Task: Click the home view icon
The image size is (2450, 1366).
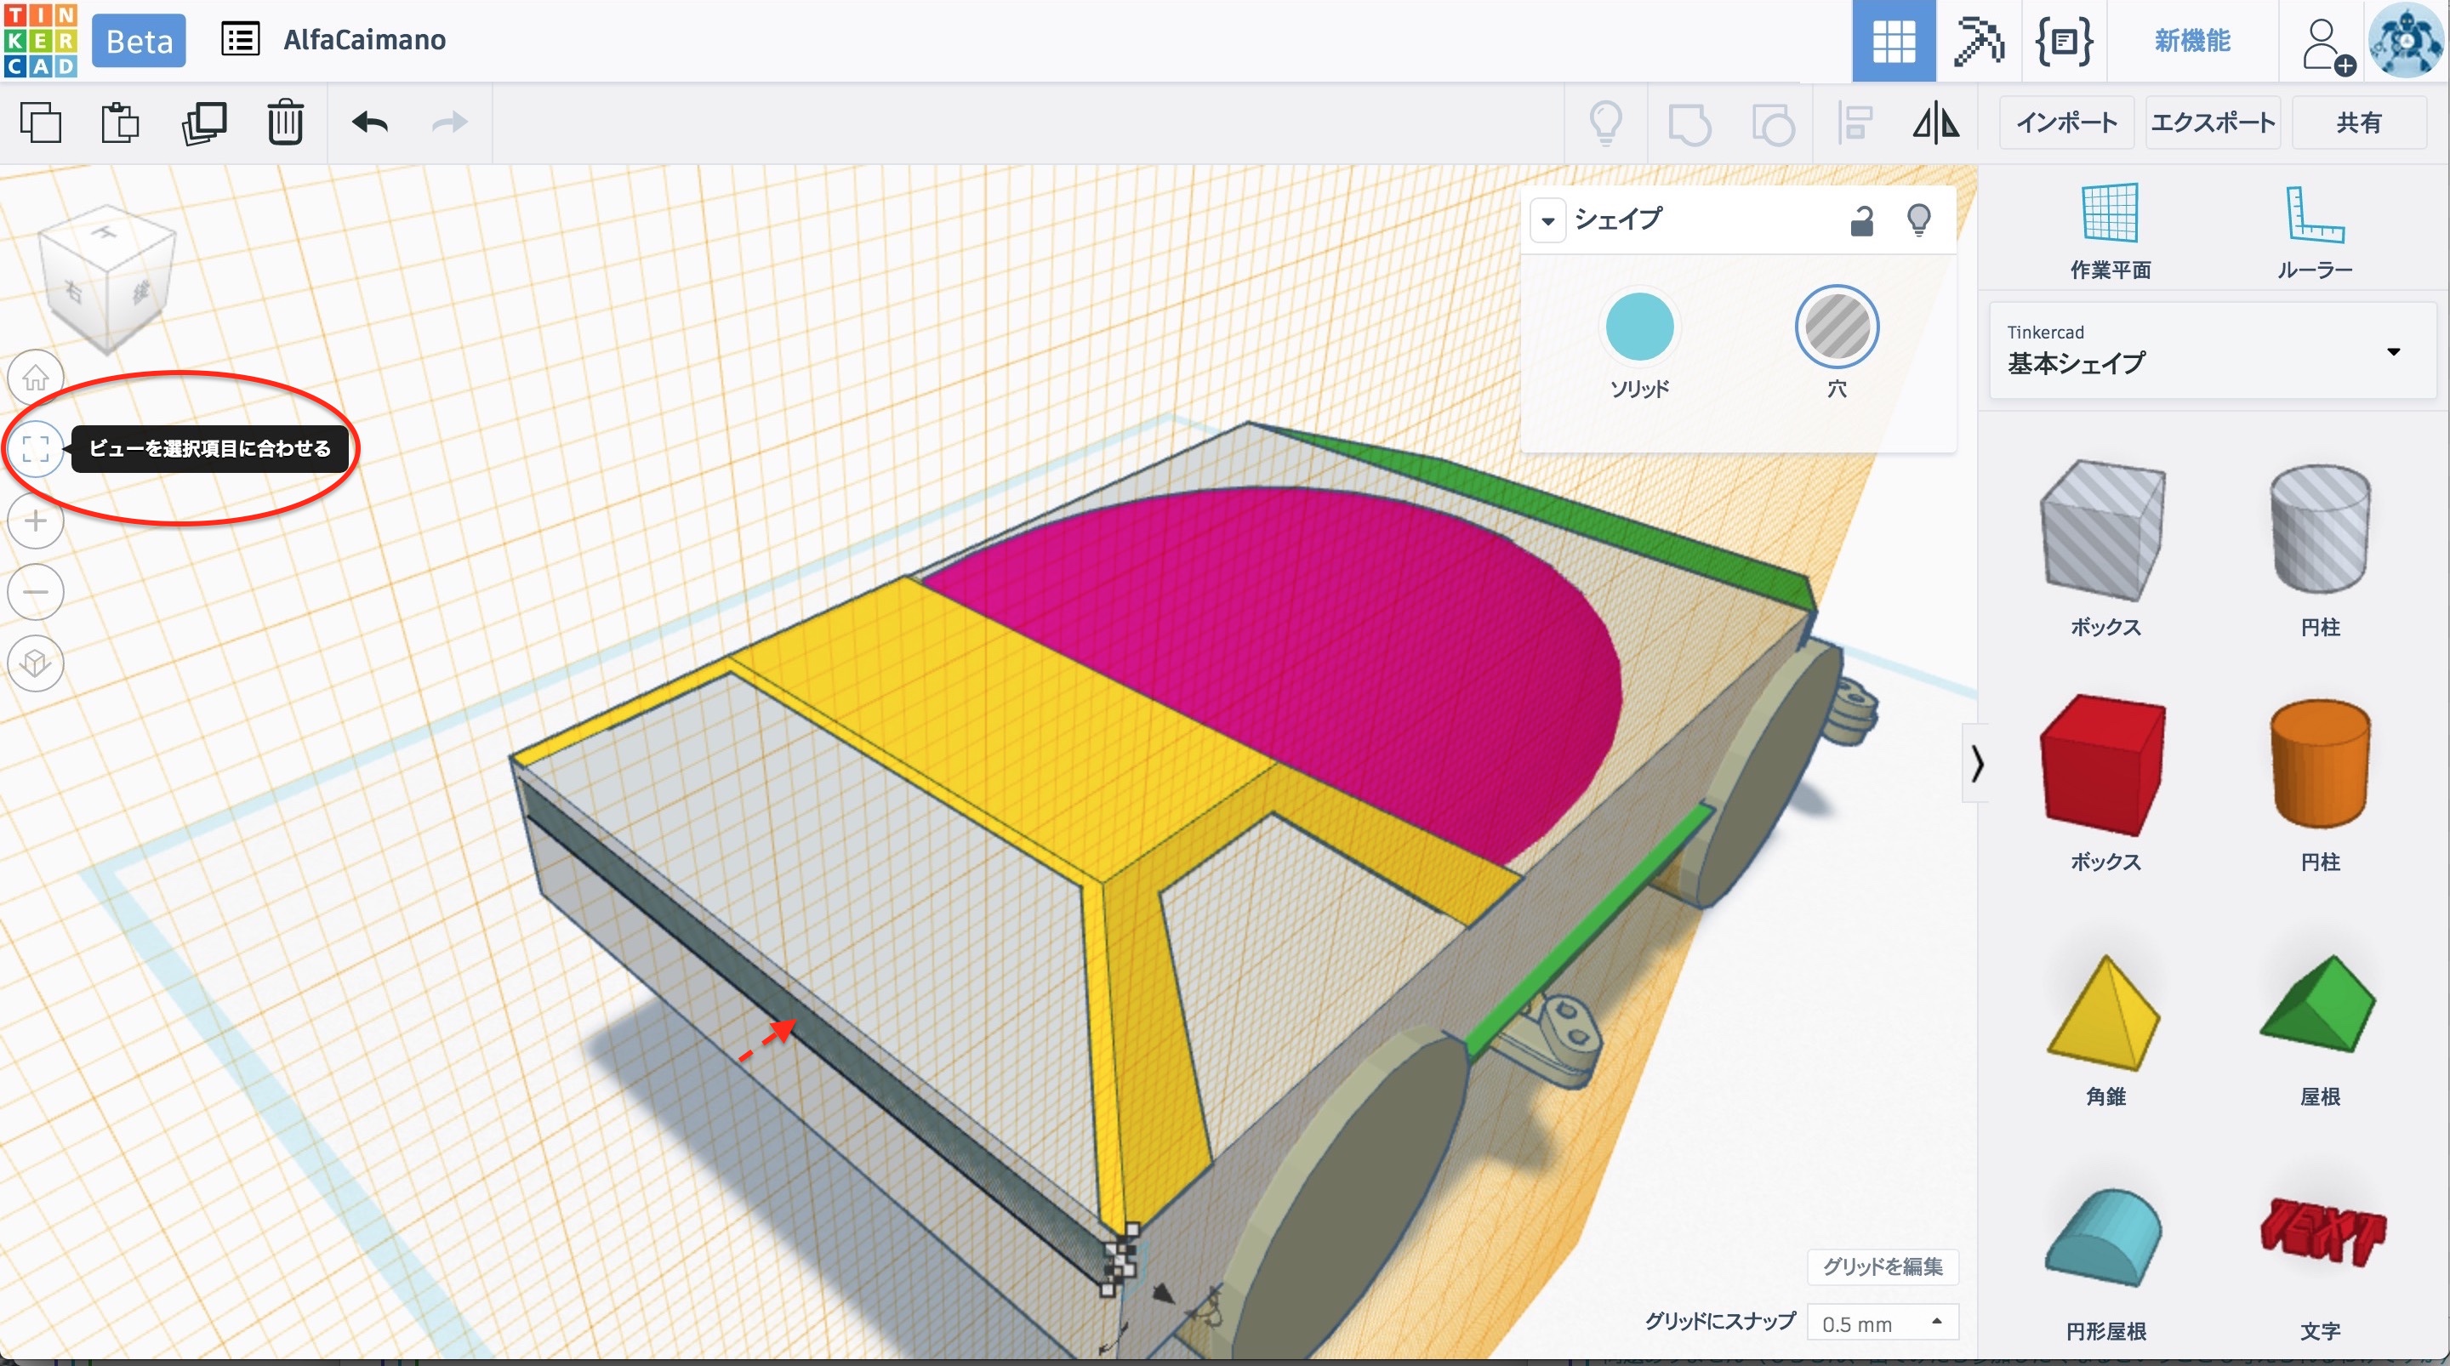Action: click(x=36, y=378)
